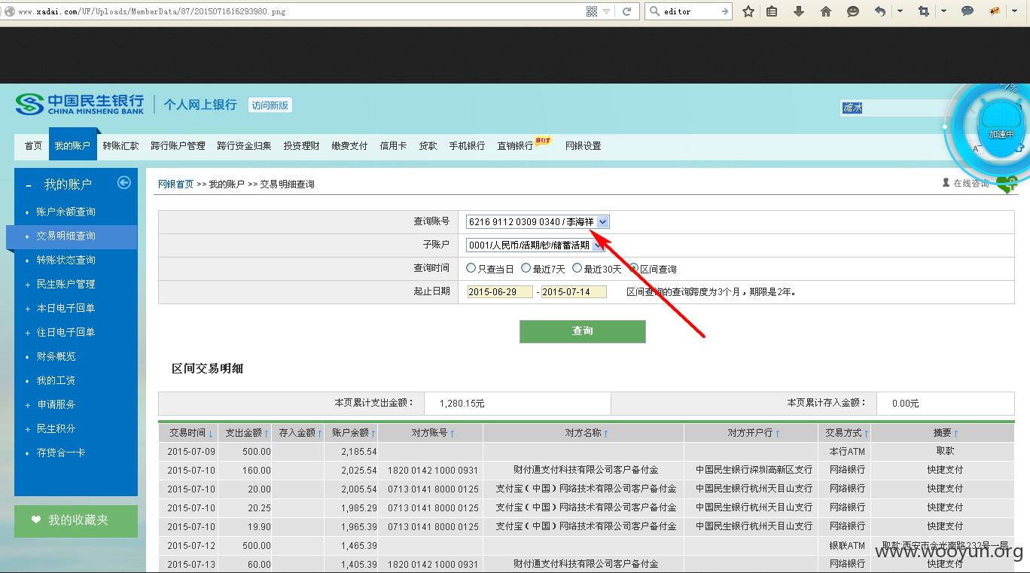Open 账户余额查询 in the sidebar
This screenshot has height=573, width=1030.
66,212
